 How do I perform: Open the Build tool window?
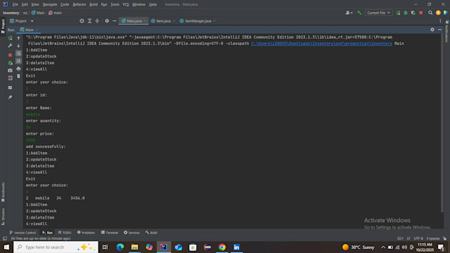tap(152, 233)
